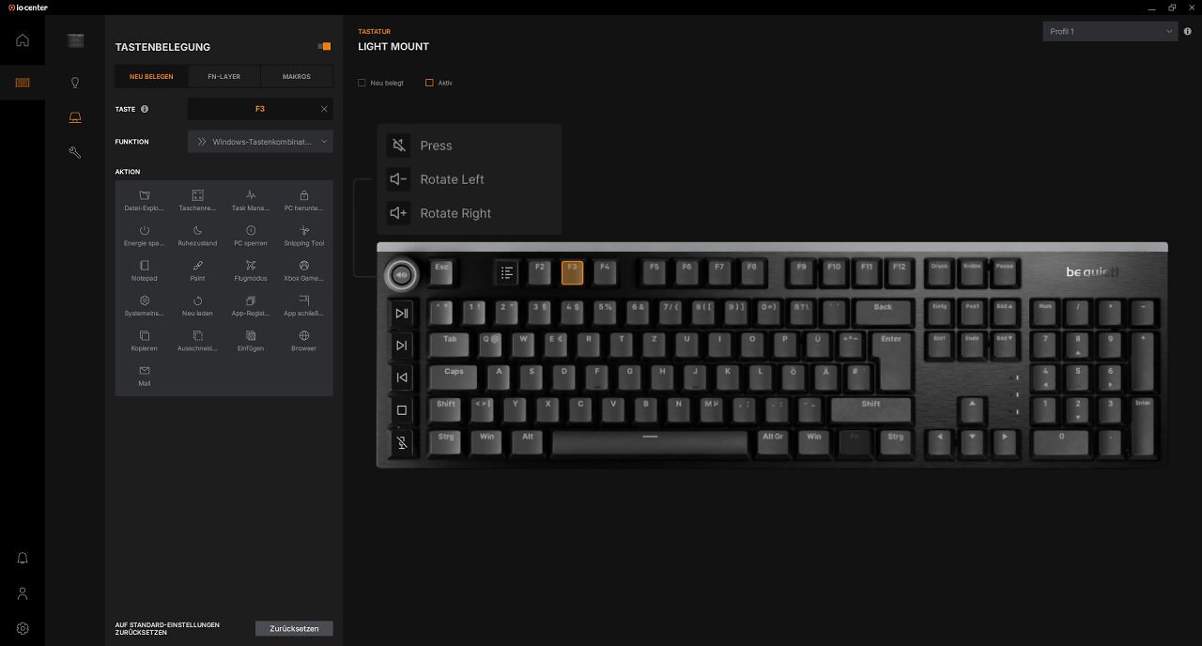Viewport: 1202px width, 646px height.
Task: Select the Kopieren action icon
Action: [145, 335]
